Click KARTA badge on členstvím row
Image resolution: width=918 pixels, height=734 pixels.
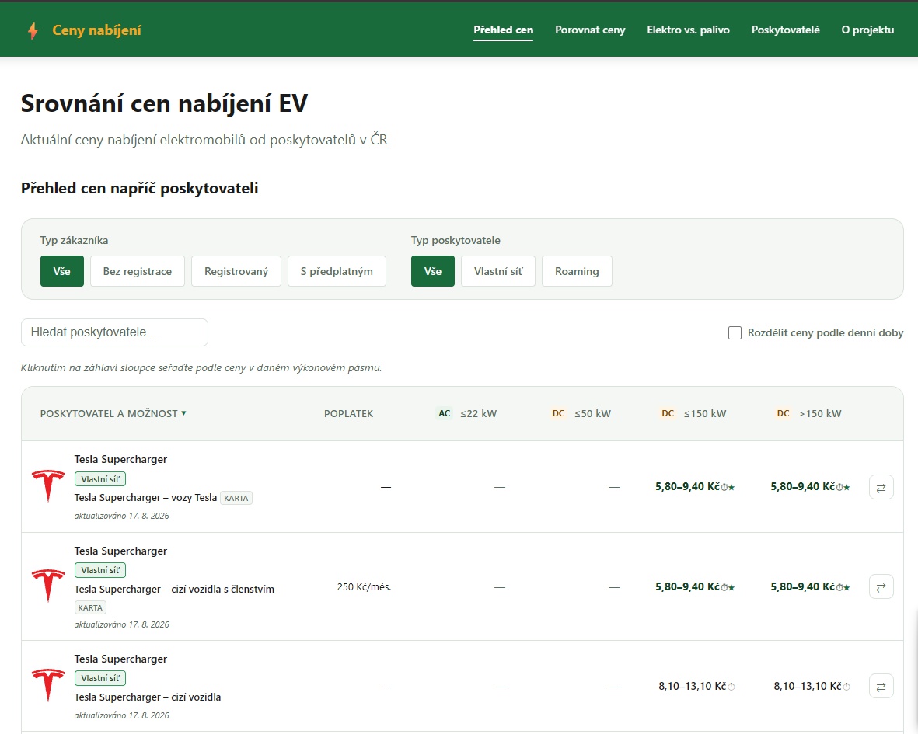pyautogui.click(x=90, y=607)
